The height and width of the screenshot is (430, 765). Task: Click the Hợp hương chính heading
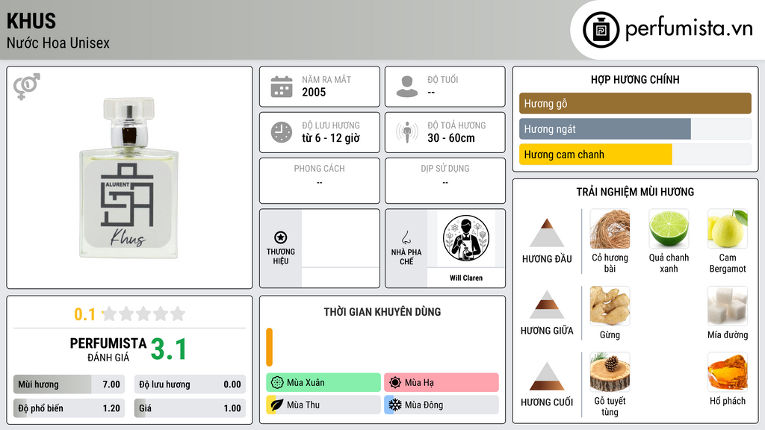pos(635,79)
